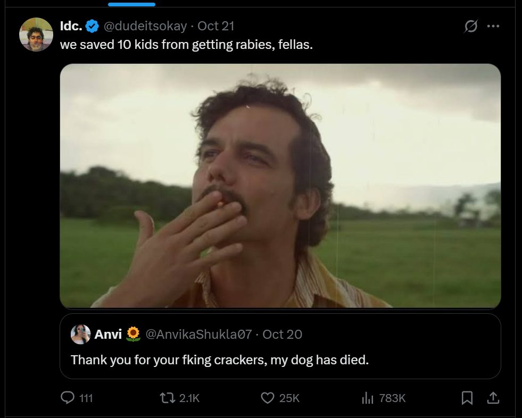522x418 pixels.
Task: Open the @dudeitsokay handle link
Action: click(146, 26)
